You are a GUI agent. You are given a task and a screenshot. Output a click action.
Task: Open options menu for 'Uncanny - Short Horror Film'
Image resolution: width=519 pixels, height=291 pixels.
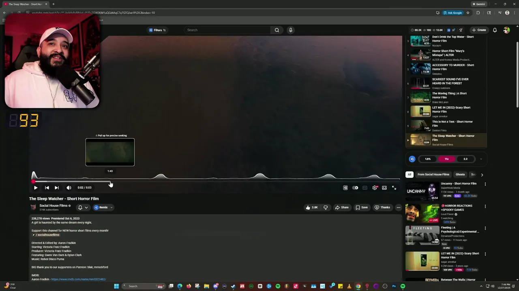485,184
